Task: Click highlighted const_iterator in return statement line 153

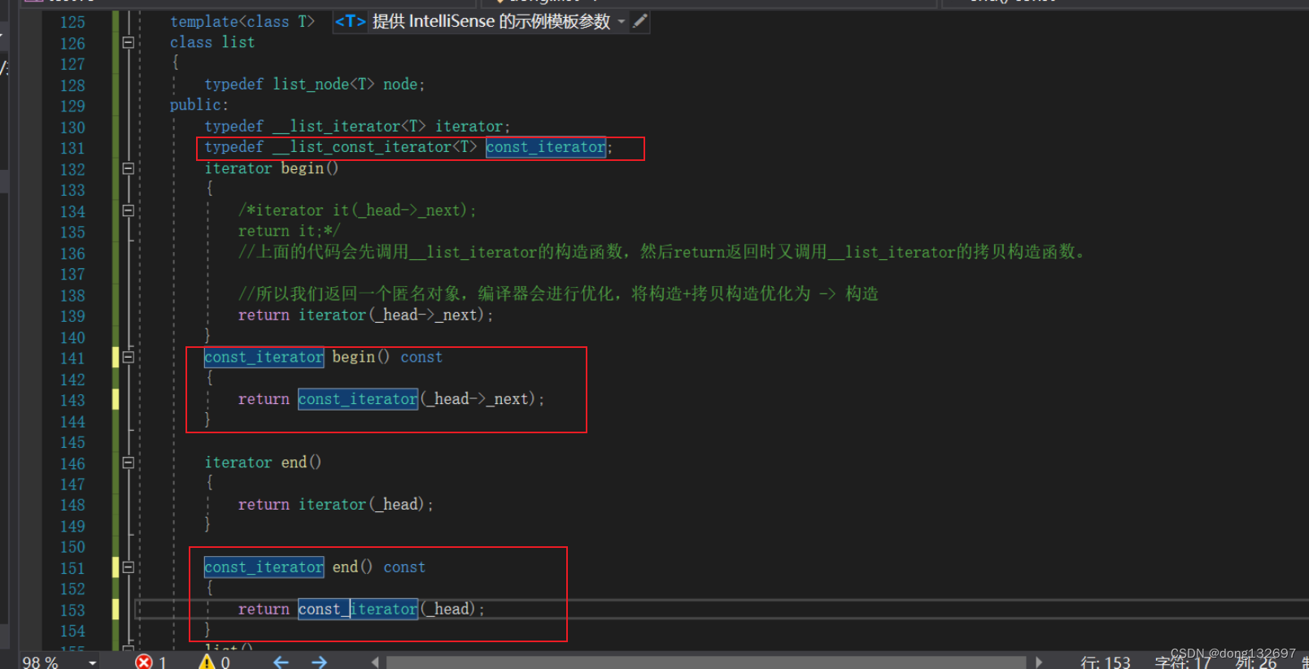Action: [358, 609]
